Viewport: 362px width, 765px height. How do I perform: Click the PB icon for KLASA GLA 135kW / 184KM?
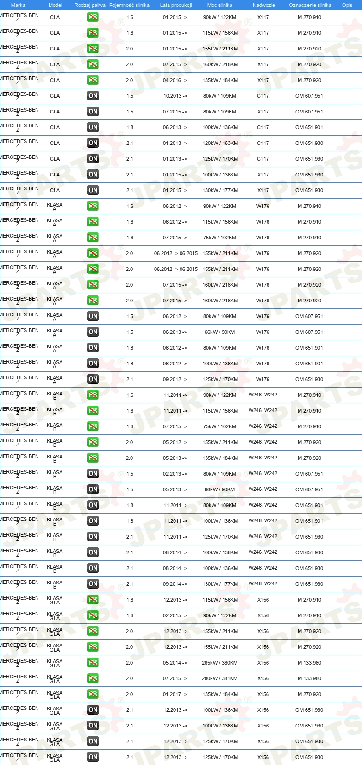coord(93,694)
